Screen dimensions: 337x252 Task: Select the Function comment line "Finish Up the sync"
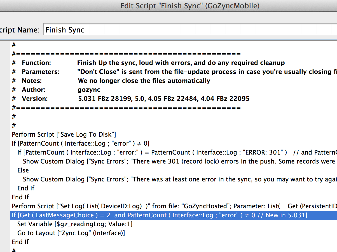click(148, 63)
